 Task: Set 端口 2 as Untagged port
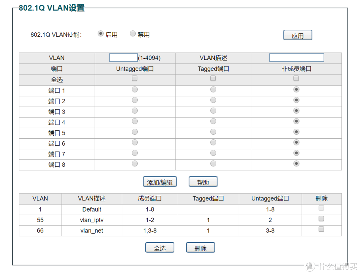point(135,100)
